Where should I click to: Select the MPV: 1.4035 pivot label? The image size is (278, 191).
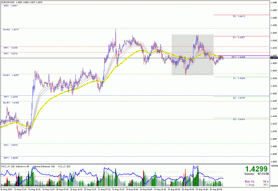coord(11,158)
